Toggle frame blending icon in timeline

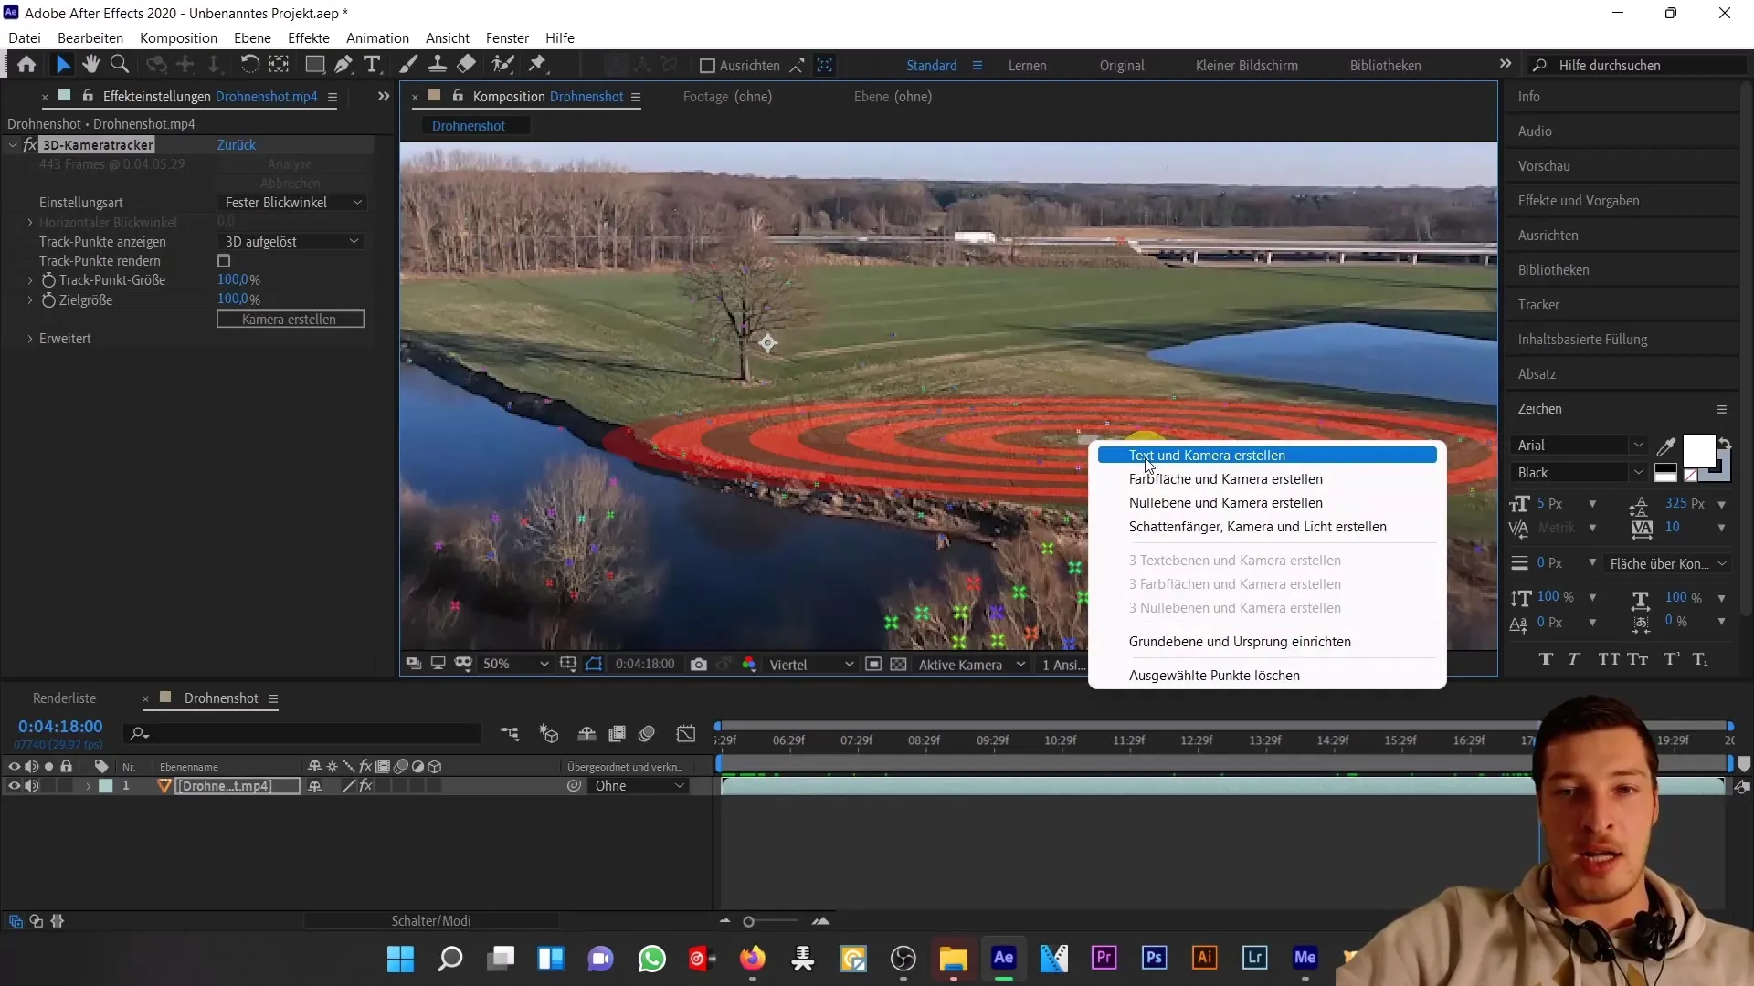[x=618, y=734]
